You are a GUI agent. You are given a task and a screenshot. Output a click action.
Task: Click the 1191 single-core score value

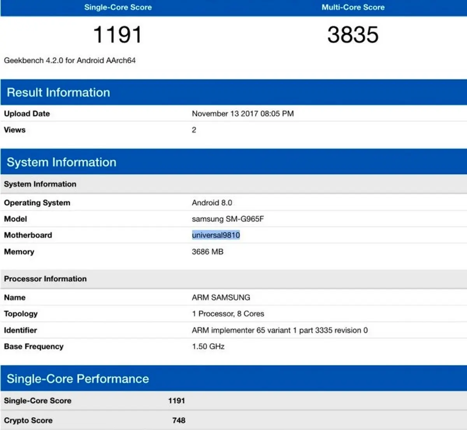[118, 34]
